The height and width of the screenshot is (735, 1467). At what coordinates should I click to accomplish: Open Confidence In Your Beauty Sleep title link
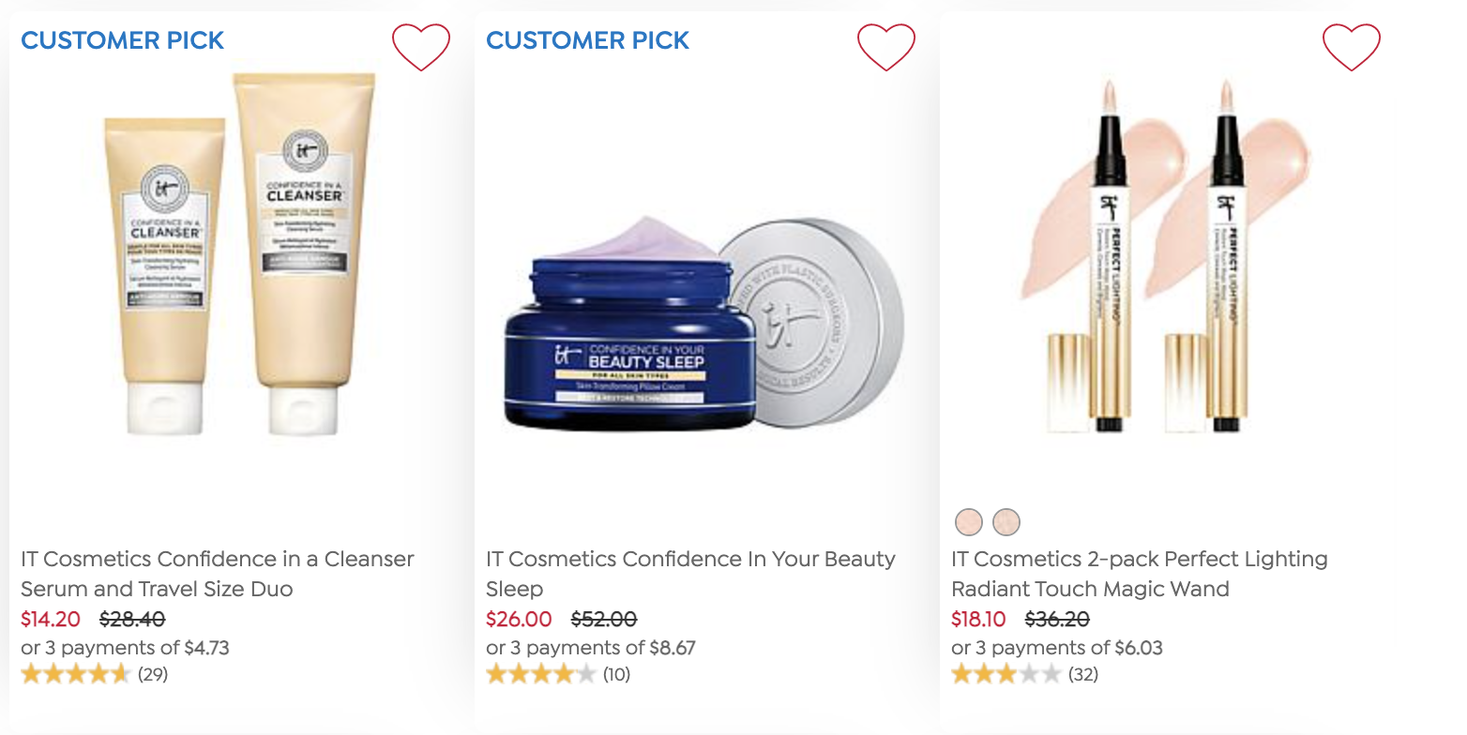[x=690, y=574]
